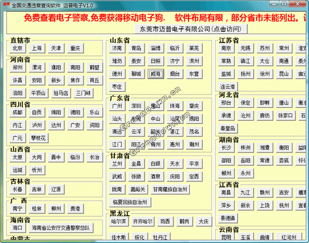Screen dimensions: 309x243
Task: Select 兰州 under 甘肃省
Action: [117, 164]
